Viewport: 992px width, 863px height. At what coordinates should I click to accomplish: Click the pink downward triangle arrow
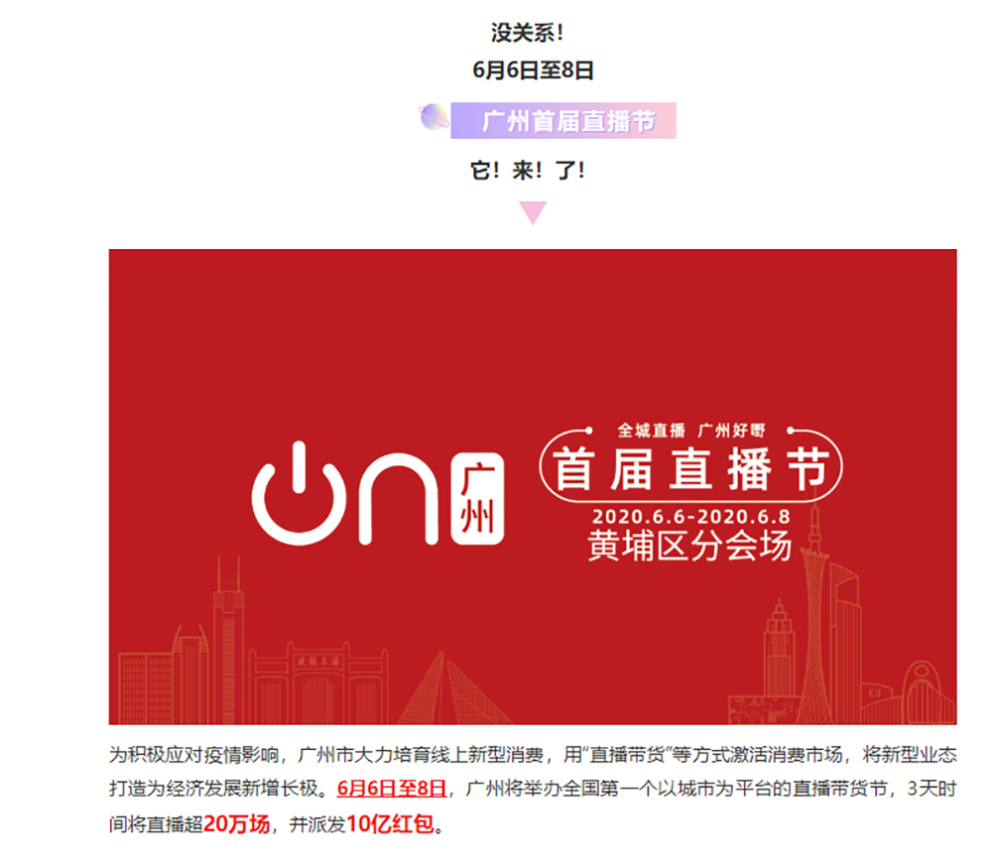tap(533, 213)
